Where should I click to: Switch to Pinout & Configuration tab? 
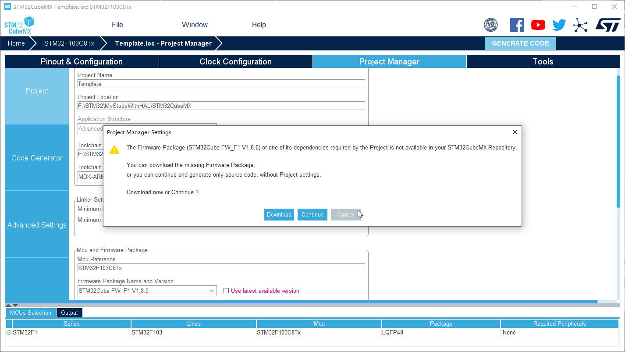pyautogui.click(x=82, y=61)
